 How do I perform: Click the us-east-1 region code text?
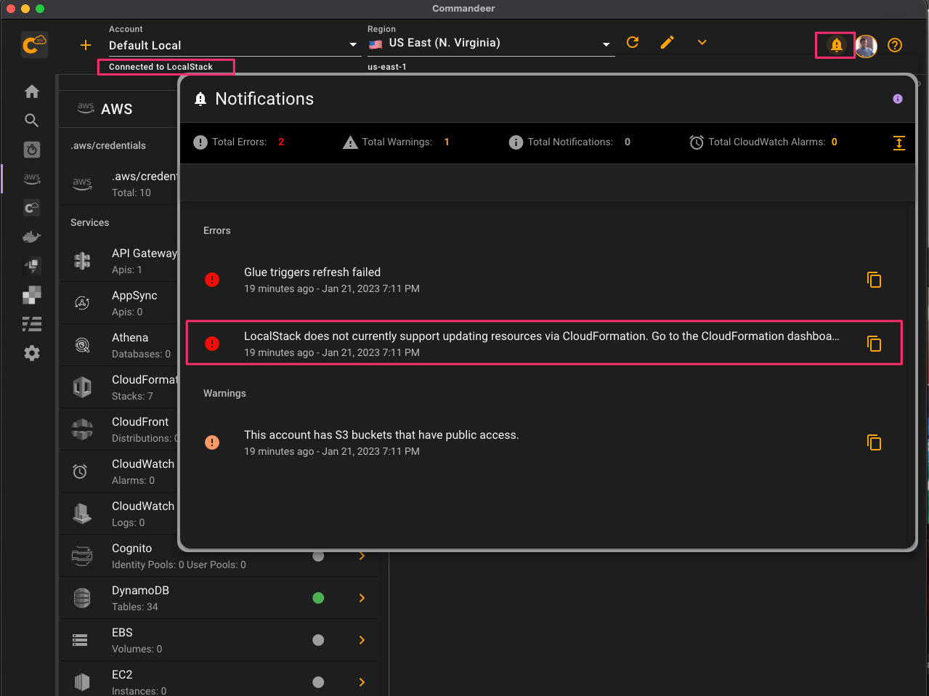click(x=387, y=67)
